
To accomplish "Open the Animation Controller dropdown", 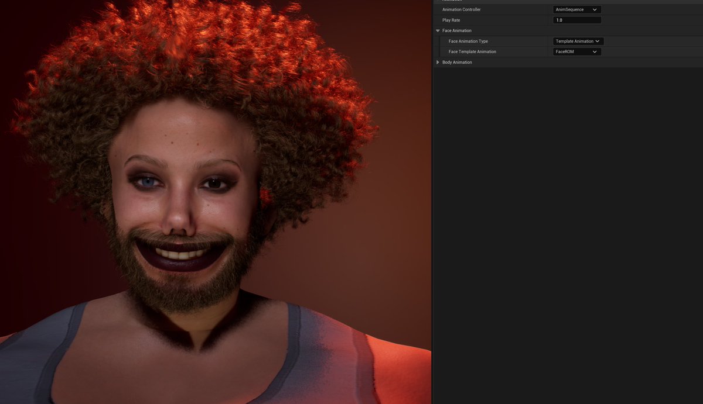I will point(577,9).
